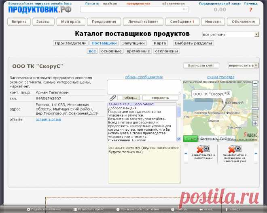Select Производители filter button
The image size is (267, 213).
click(x=71, y=43)
